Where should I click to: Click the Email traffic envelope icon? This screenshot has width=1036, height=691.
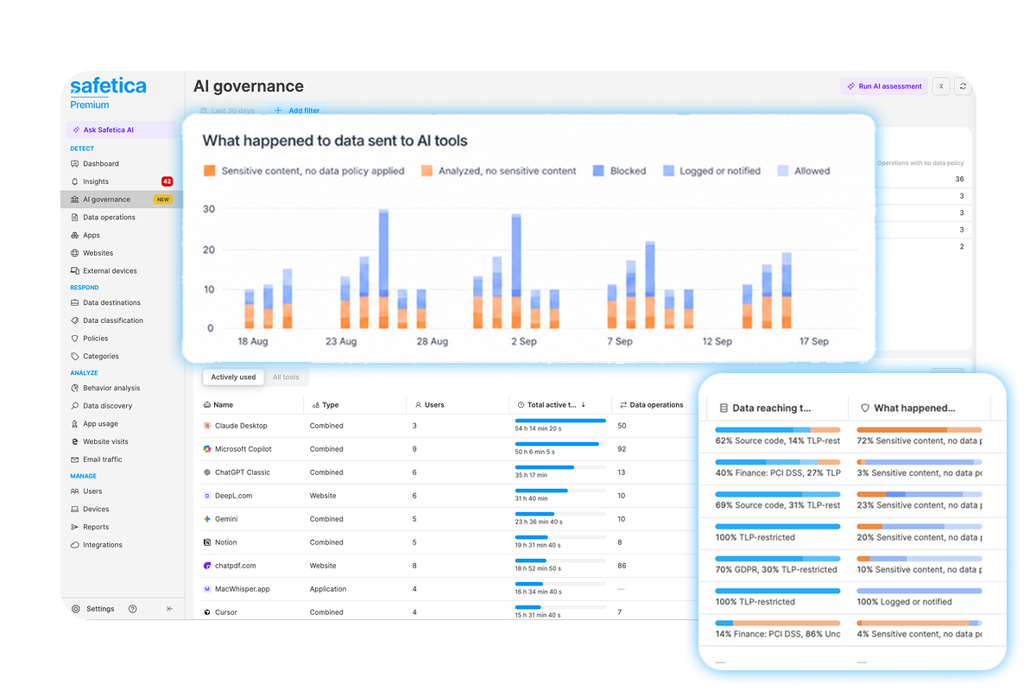74,460
